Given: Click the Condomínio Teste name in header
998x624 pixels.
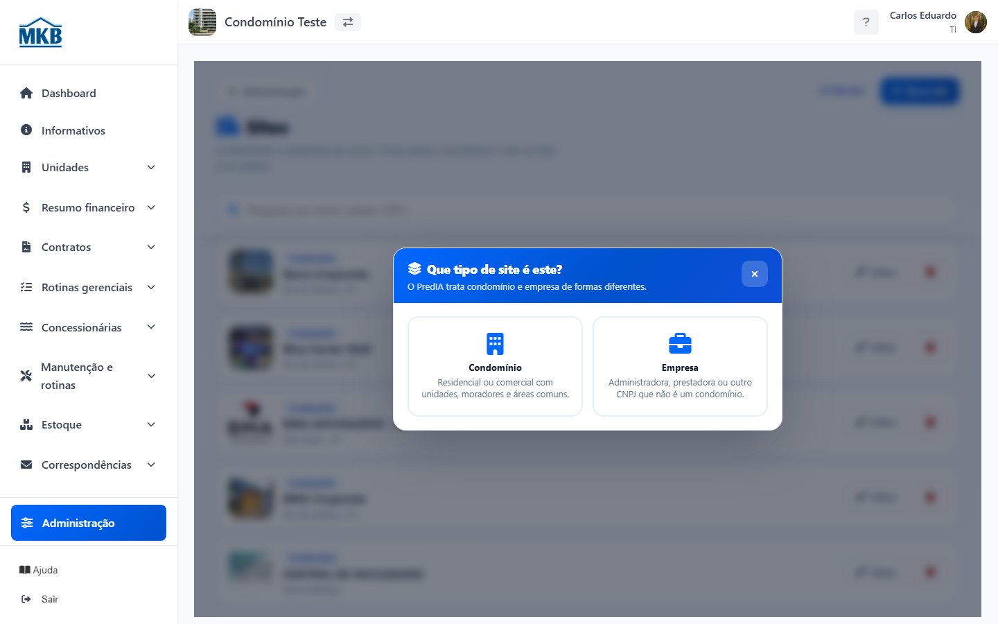Looking at the screenshot, I should coord(275,22).
